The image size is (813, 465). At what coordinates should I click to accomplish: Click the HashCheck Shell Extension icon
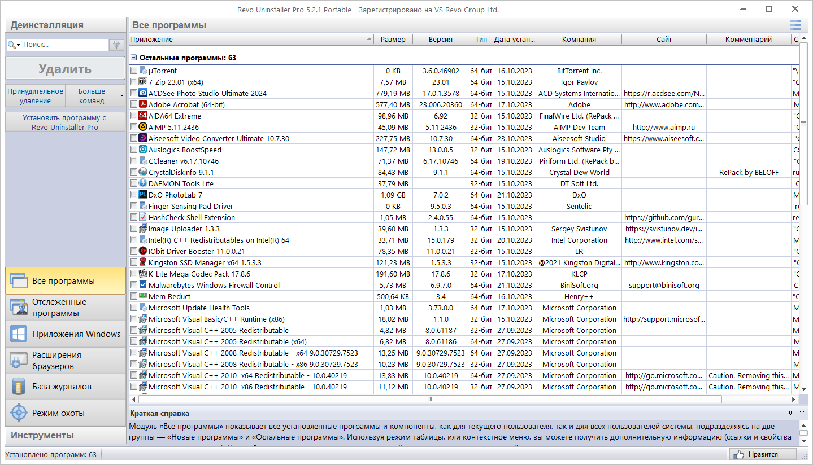click(x=143, y=218)
